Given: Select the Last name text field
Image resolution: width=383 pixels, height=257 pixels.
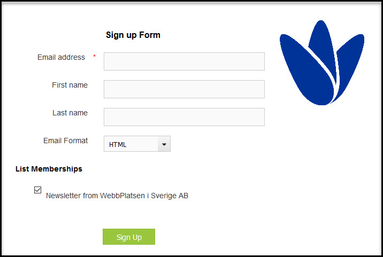Looking at the screenshot, I should click(184, 117).
